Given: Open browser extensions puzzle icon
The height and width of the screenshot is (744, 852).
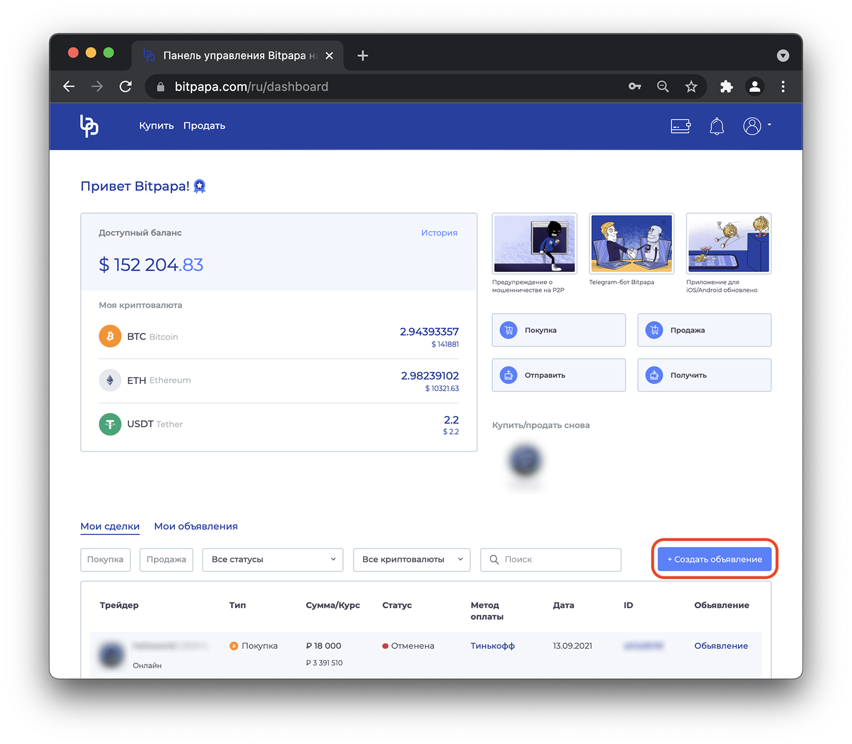Looking at the screenshot, I should coord(726,86).
